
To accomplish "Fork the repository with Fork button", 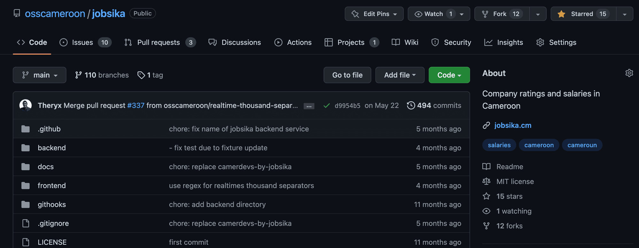I will click(x=502, y=14).
